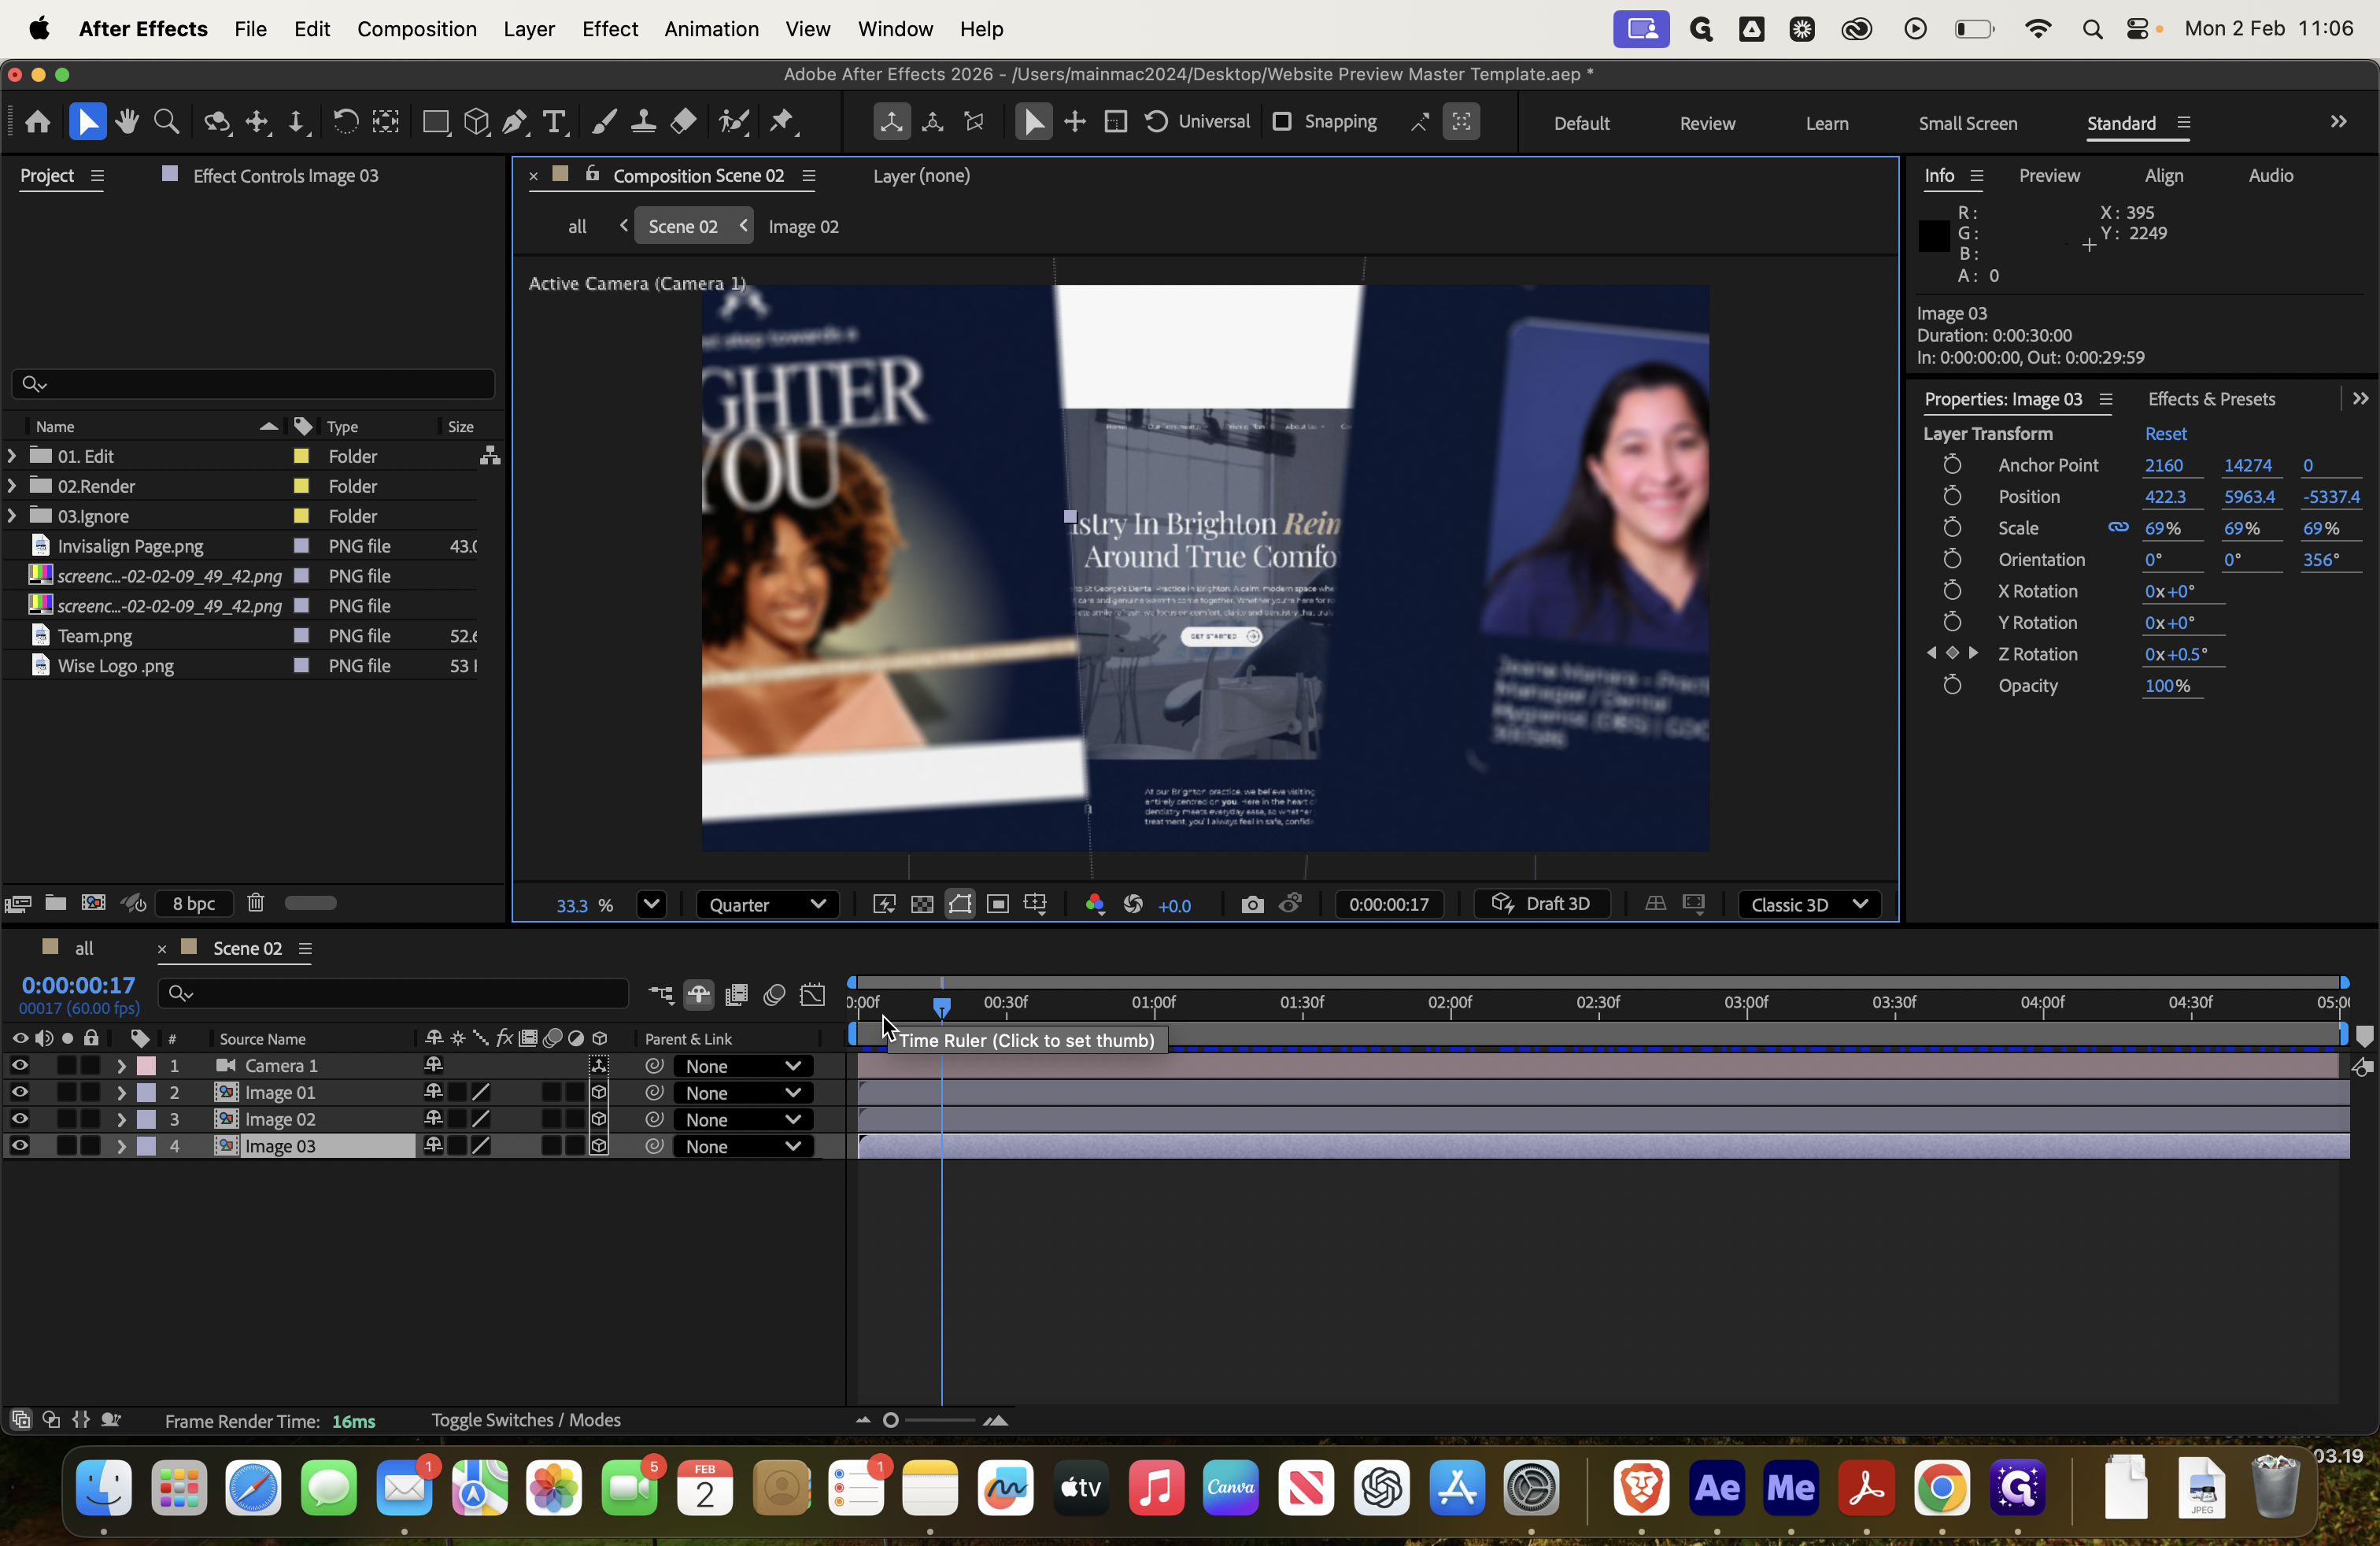The image size is (2380, 1546).
Task: Open Image 02 parent None dropdown
Action: pyautogui.click(x=743, y=1120)
